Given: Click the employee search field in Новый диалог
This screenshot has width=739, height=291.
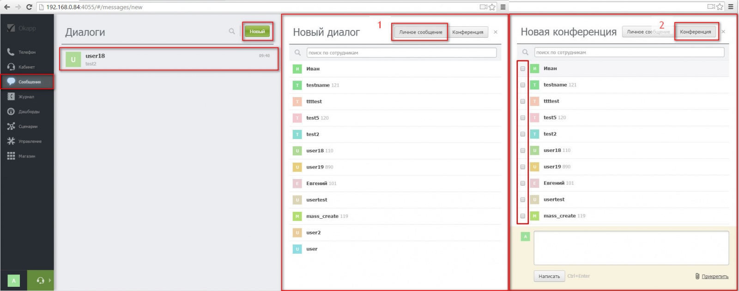Looking at the screenshot, I should coord(401,53).
